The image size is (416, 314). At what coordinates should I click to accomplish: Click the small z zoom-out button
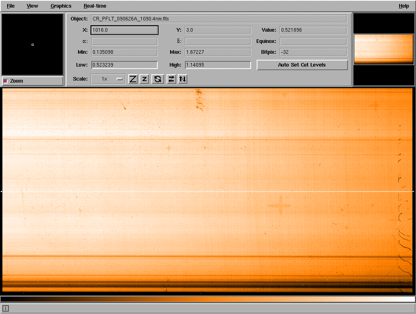[145, 79]
